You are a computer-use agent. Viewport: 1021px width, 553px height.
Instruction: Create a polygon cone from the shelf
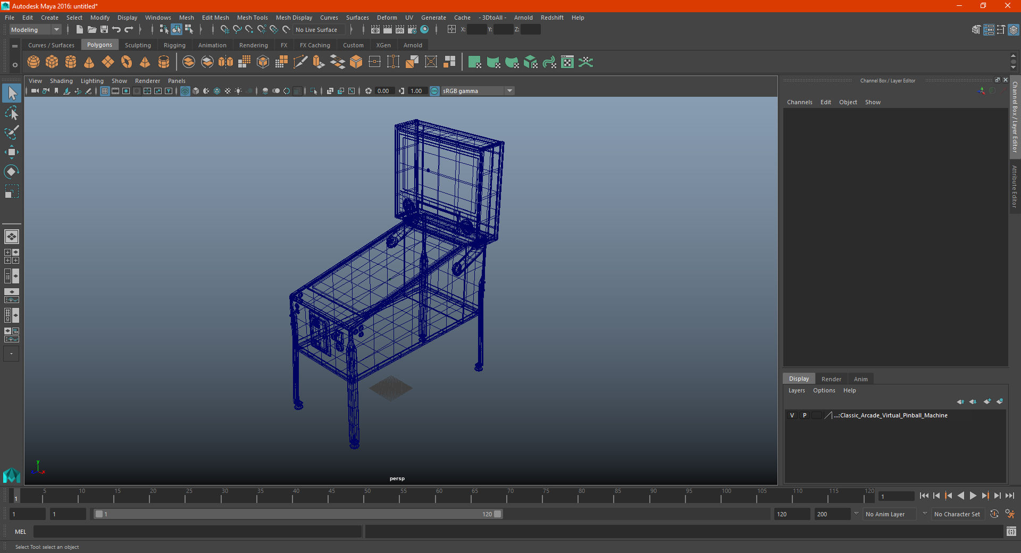[x=89, y=62]
